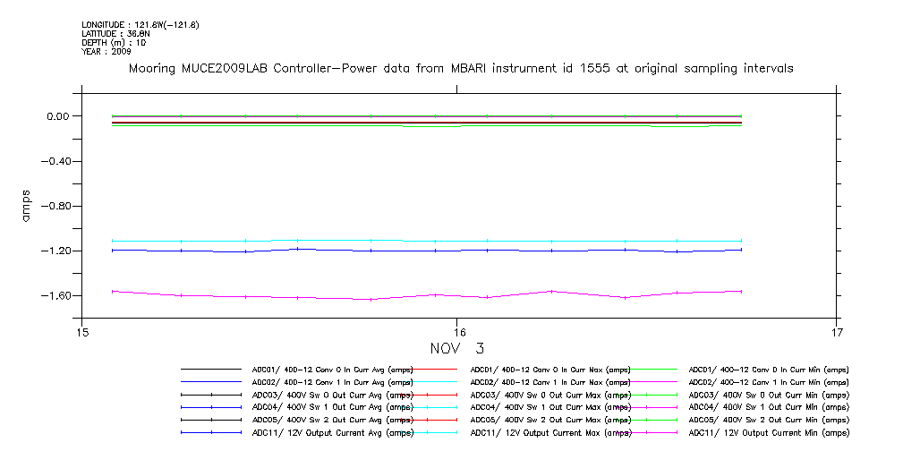The width and height of the screenshot is (903, 451).
Task: Click the y-axis tick label -0.40
Action: tap(53, 161)
